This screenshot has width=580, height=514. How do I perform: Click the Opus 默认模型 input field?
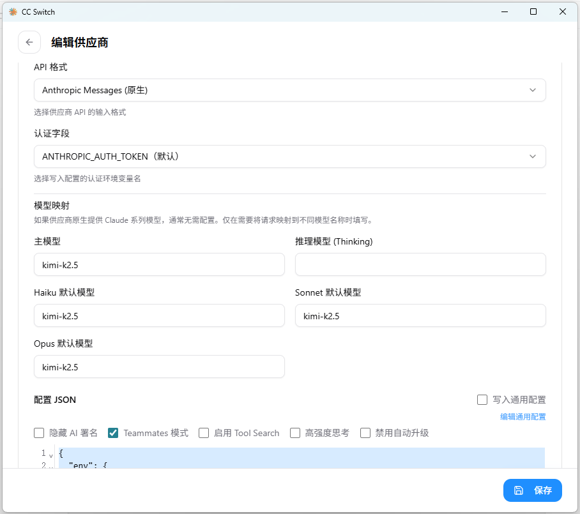[x=159, y=367]
